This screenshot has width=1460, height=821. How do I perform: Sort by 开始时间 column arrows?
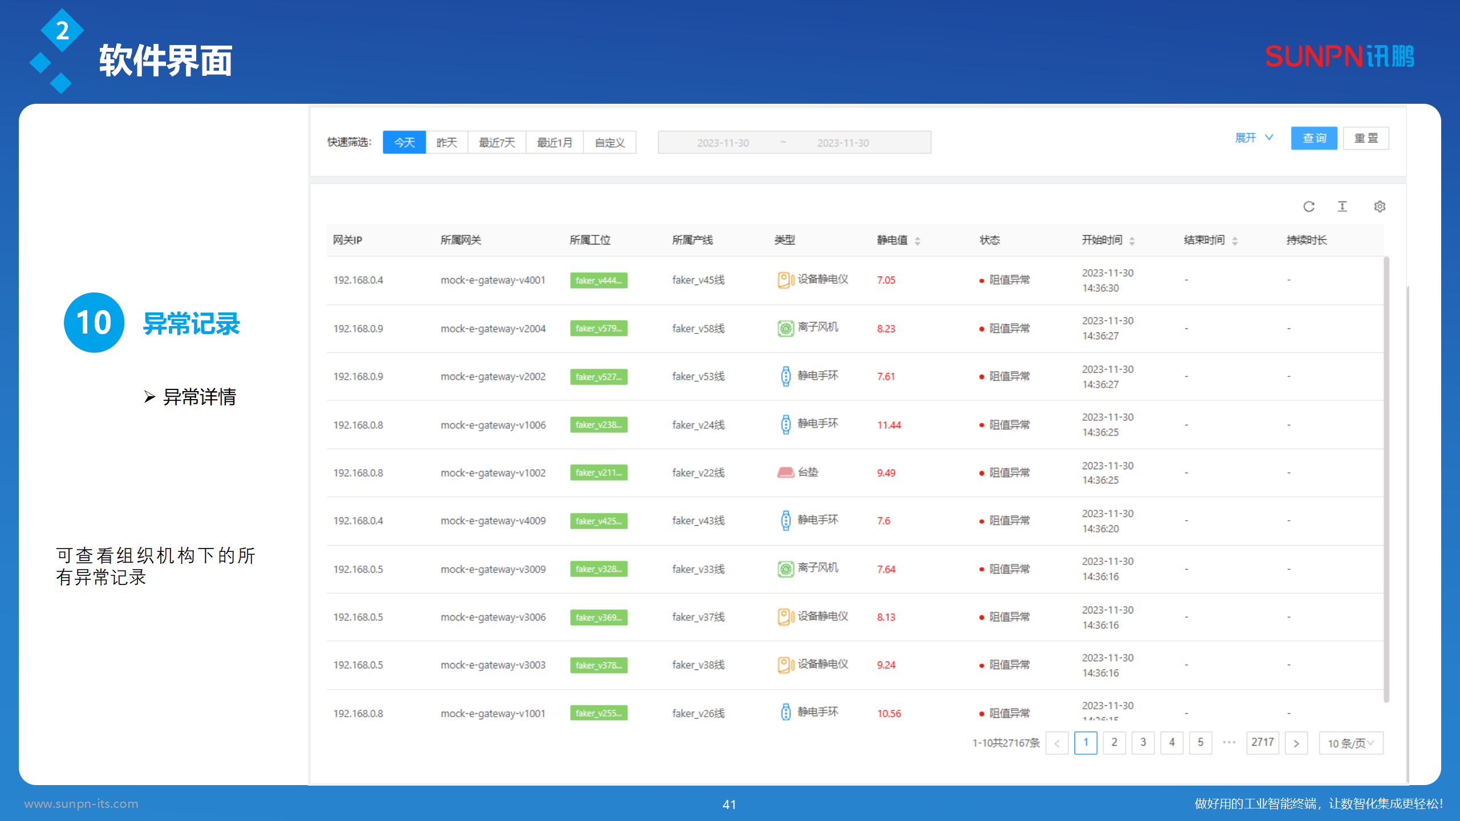[1132, 241]
